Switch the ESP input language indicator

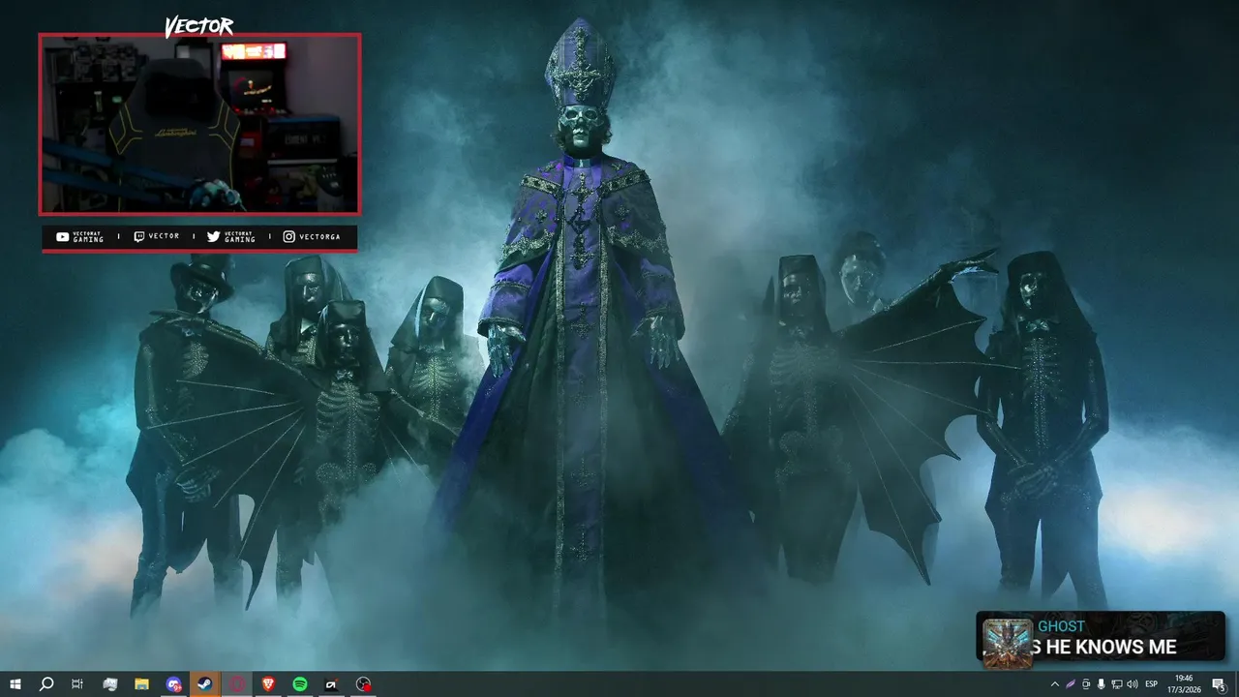tap(1152, 684)
